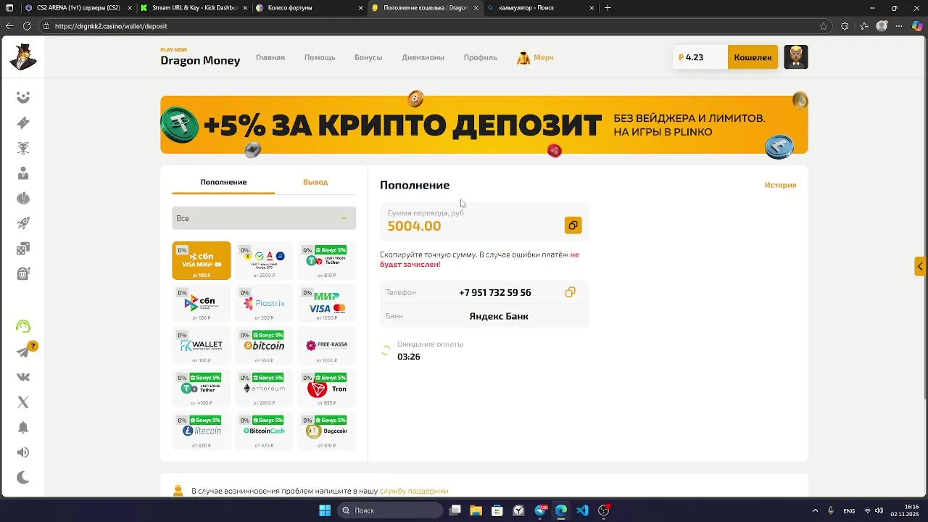Open the live dealer person sidebar icon
The width and height of the screenshot is (928, 522).
[23, 173]
